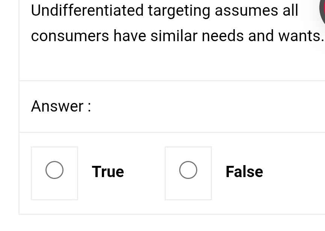Select the True radio button
The height and width of the screenshot is (231, 325).
click(54, 170)
